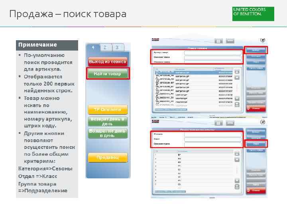Viewport: 287px width, 215px height.
Task: Select tab 1 in the side menu panel
Action: coord(93,48)
